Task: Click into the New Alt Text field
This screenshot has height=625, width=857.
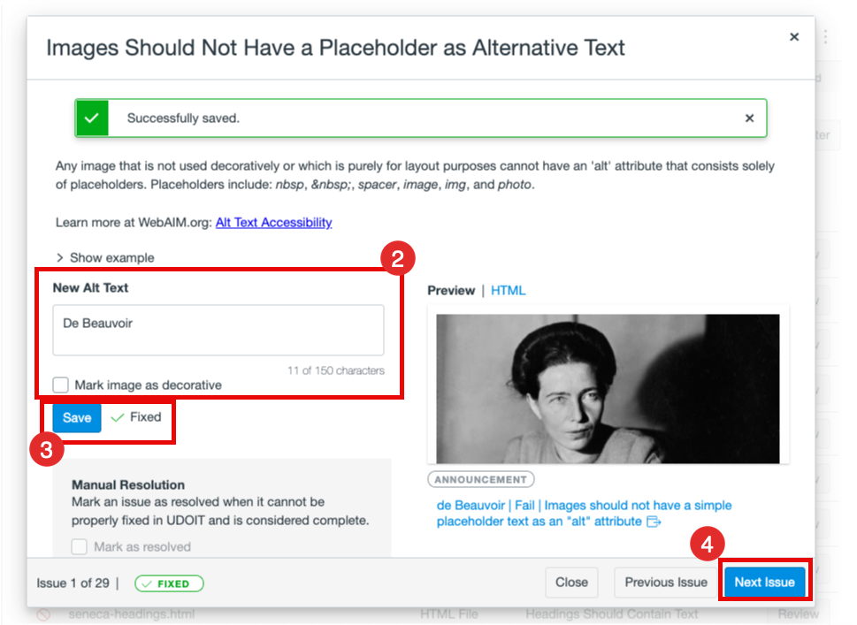Action: click(x=218, y=330)
